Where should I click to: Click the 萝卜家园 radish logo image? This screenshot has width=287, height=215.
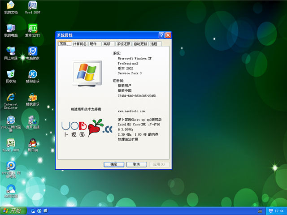87,128
